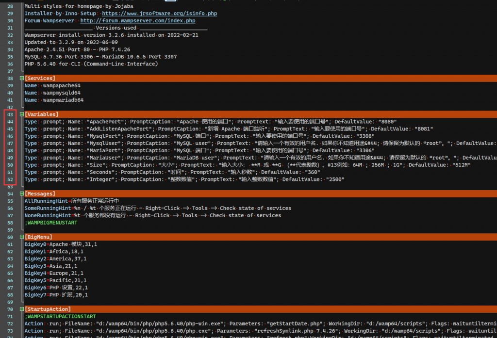Open the forum.wampserver.com link

(138, 21)
